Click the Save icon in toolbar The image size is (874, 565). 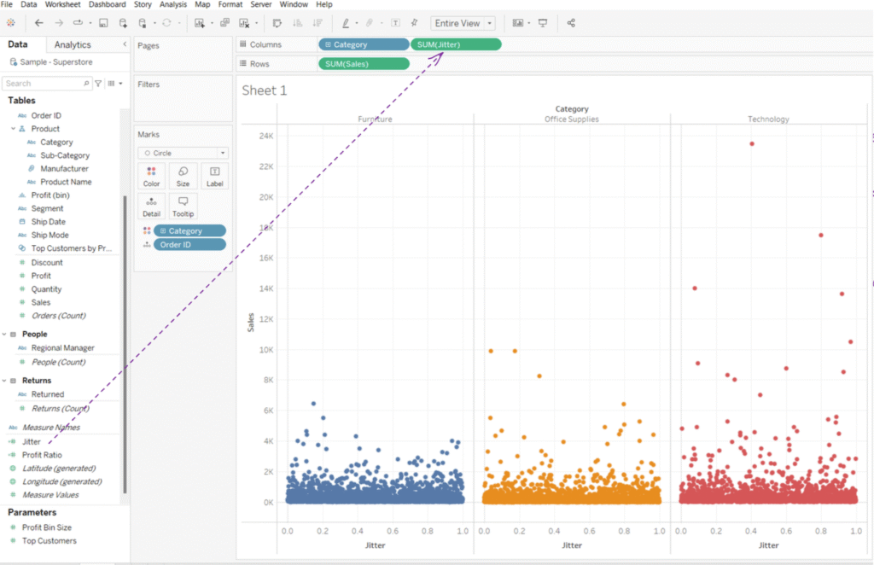103,23
